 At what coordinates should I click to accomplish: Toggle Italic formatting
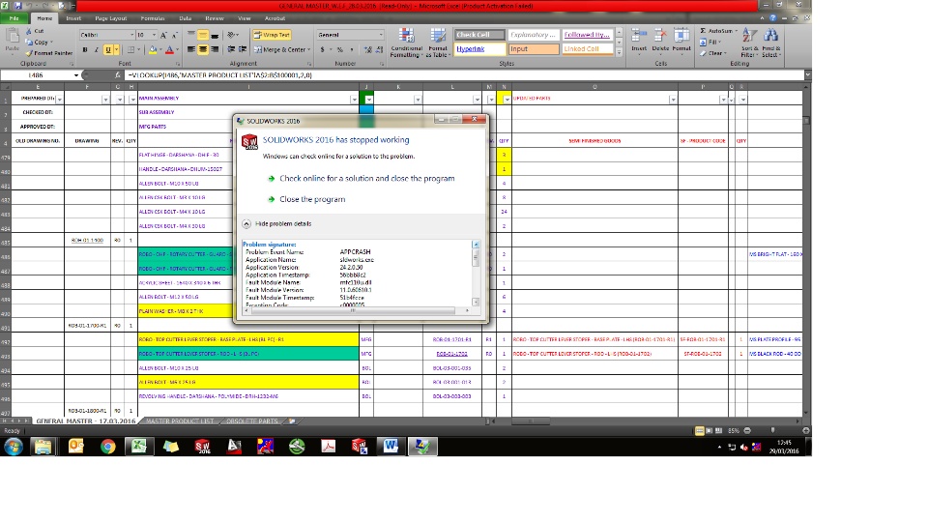(x=97, y=49)
